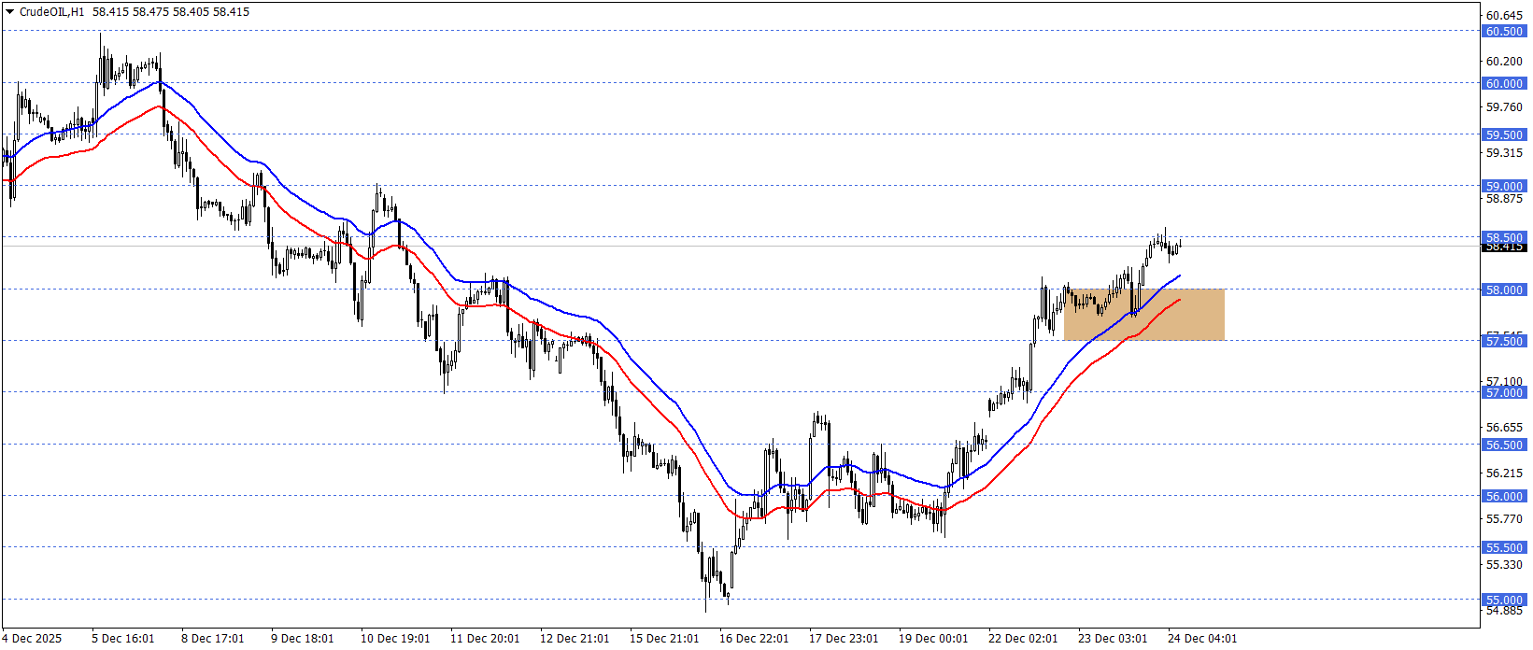Screen dimensions: 1533x650
Task: Click the 60.500 price level label
Action: [1504, 31]
